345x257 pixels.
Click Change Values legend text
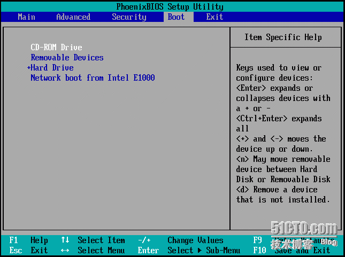point(195,240)
